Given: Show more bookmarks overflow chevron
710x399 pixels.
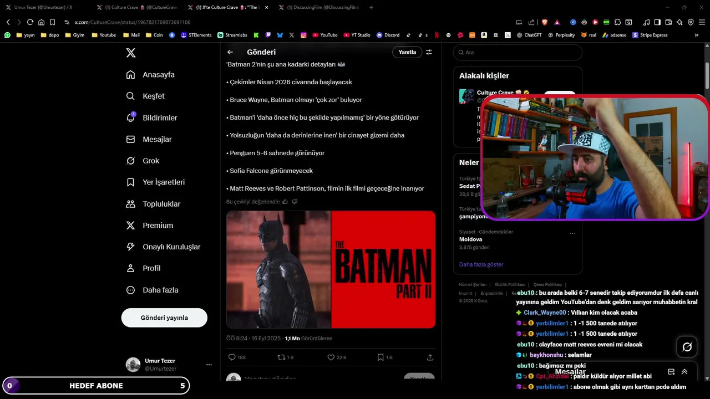Looking at the screenshot, I should coord(697,35).
